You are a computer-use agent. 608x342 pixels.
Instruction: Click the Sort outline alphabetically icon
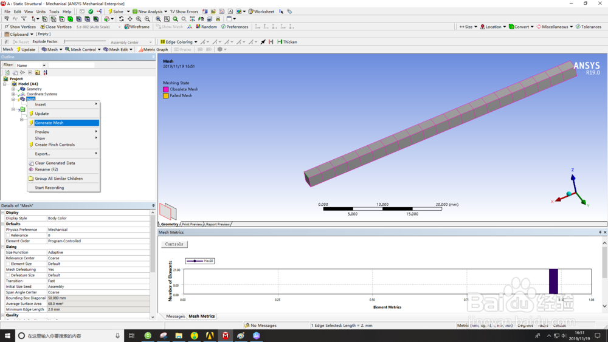(x=46, y=72)
